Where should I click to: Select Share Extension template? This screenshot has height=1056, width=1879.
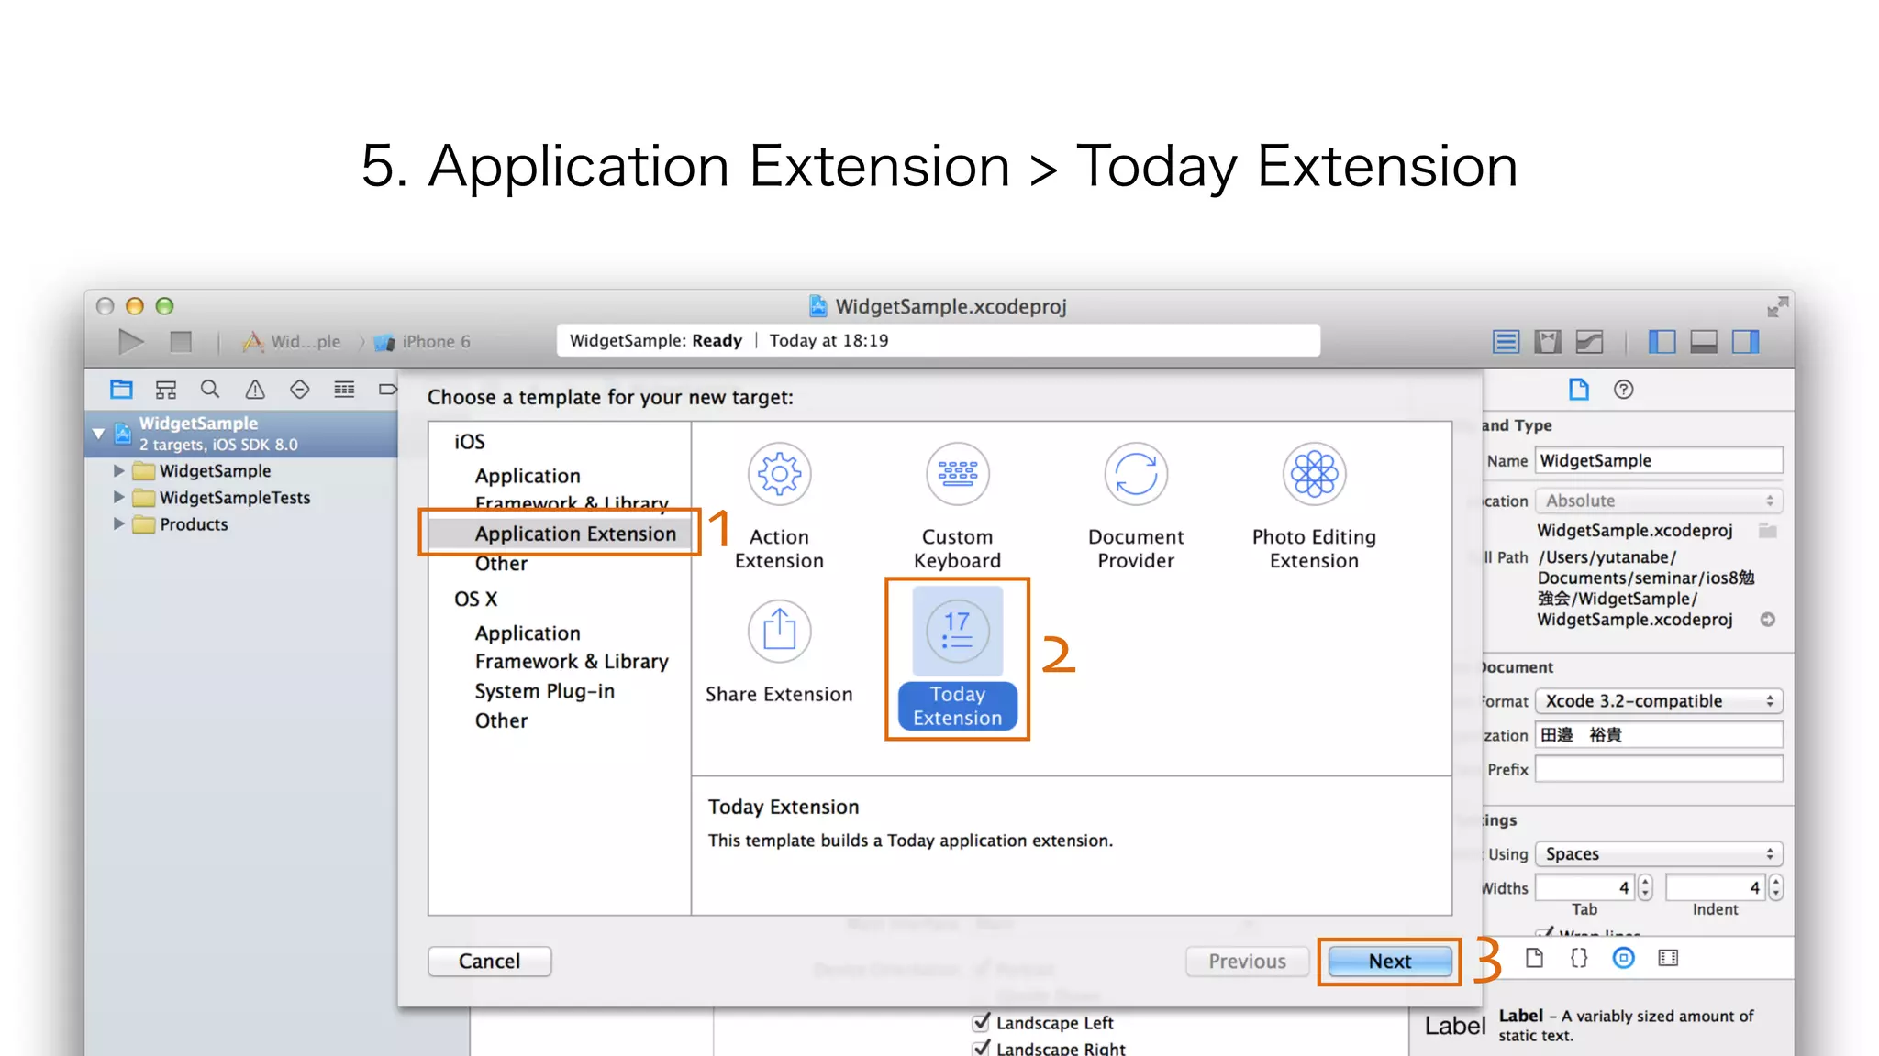coord(779,653)
